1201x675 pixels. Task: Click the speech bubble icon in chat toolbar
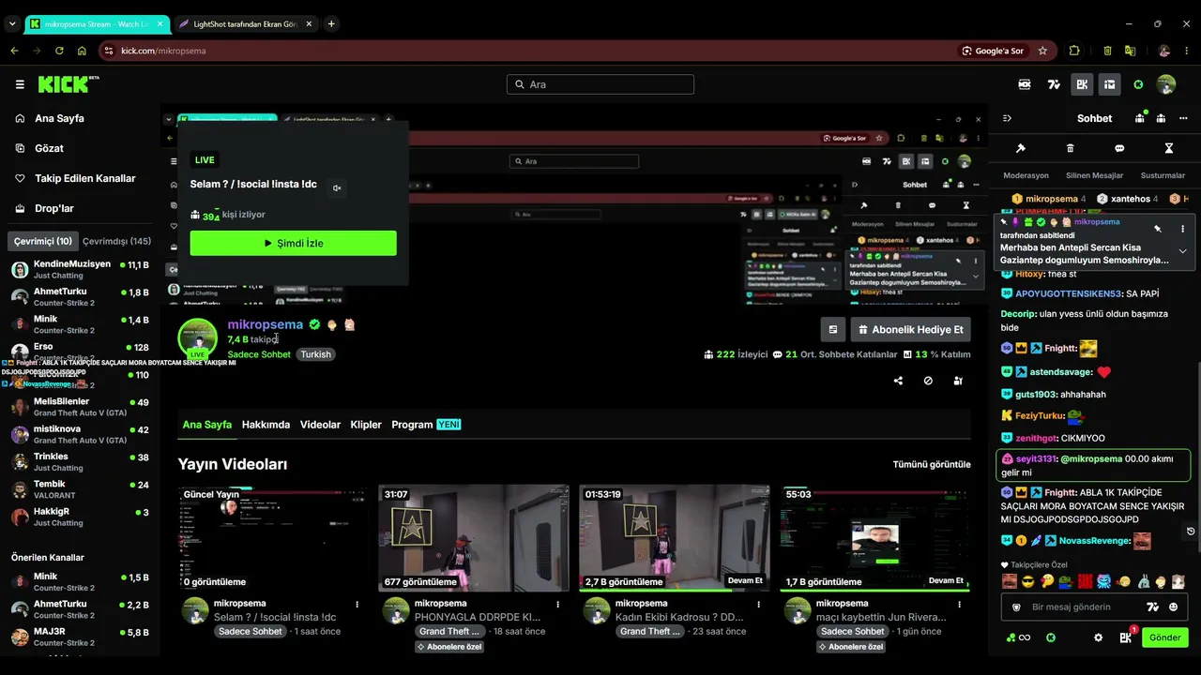1119,148
